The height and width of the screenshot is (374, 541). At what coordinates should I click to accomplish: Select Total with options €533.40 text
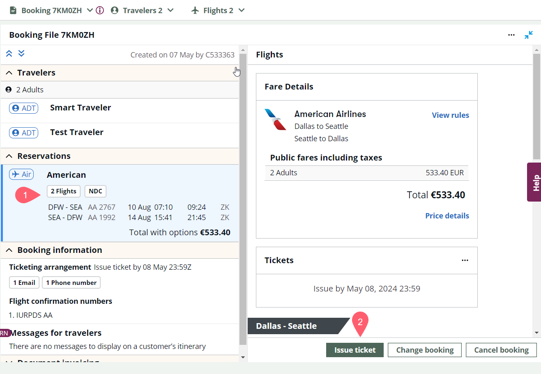[x=180, y=232]
